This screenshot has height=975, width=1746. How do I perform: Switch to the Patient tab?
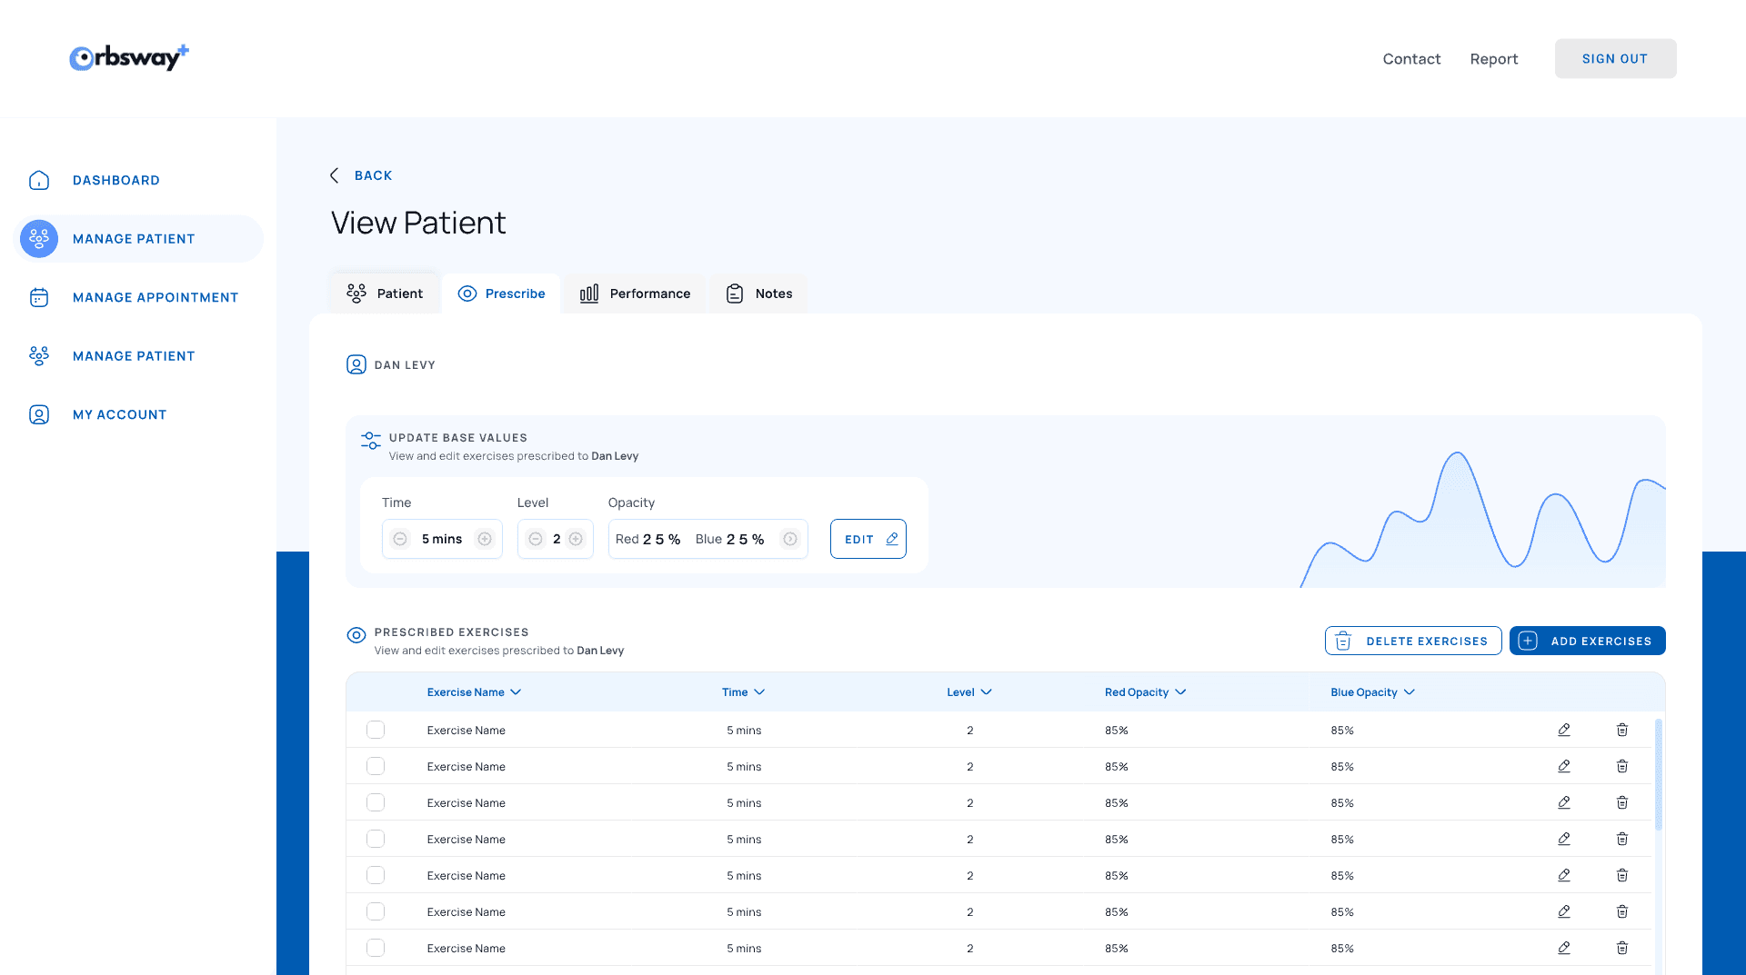click(385, 293)
